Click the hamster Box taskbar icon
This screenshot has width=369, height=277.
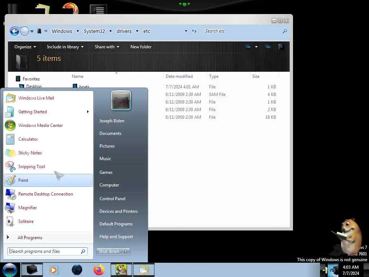click(x=121, y=270)
